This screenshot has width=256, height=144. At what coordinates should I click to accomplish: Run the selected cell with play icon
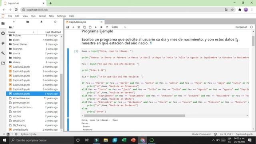tap(96, 27)
